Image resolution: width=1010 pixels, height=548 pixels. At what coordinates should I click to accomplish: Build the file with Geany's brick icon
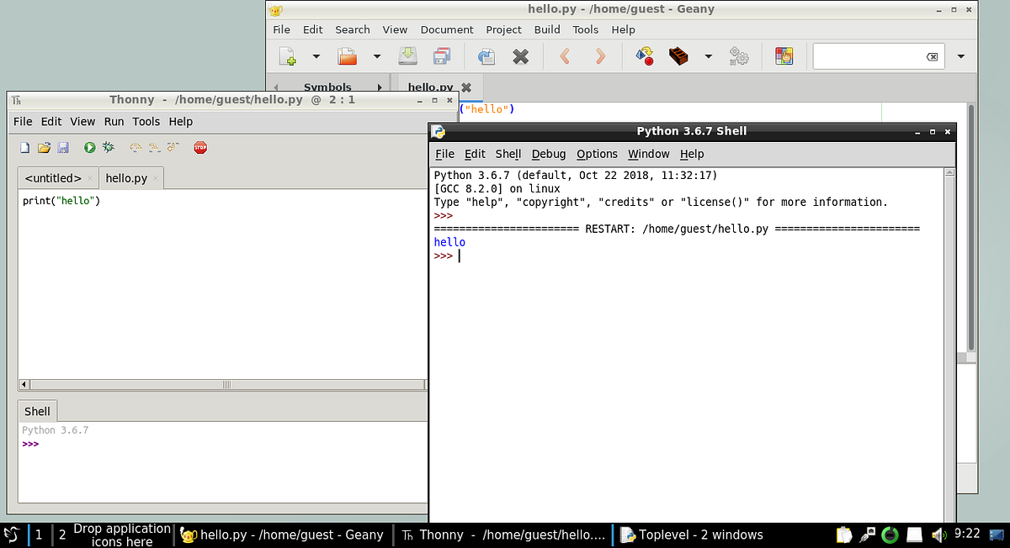[x=680, y=56]
